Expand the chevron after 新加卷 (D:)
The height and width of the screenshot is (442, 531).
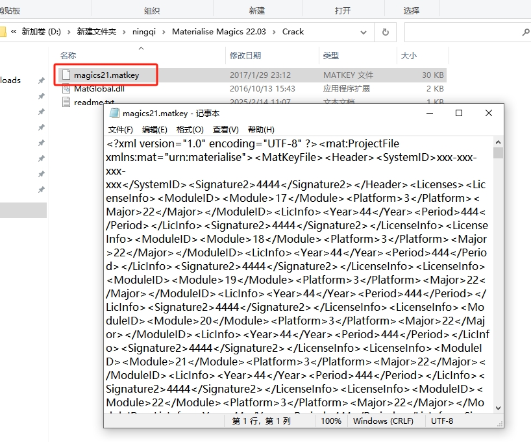tap(69, 32)
